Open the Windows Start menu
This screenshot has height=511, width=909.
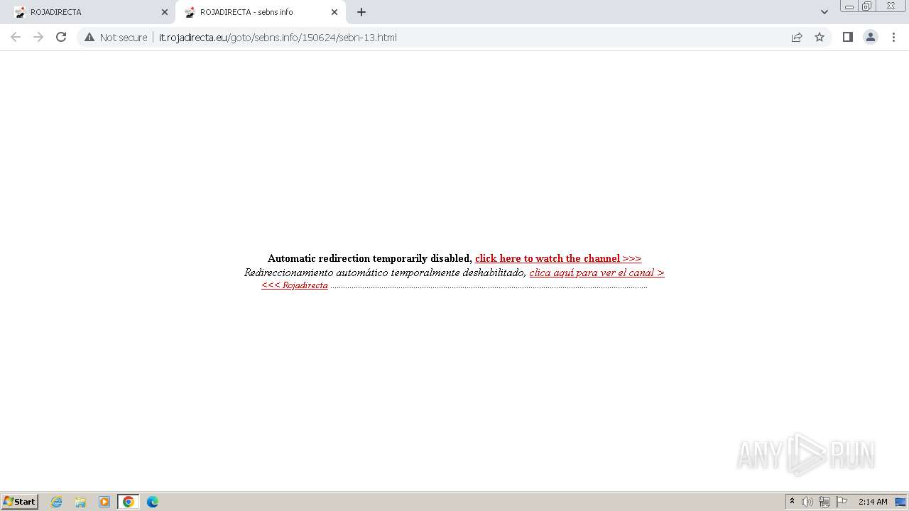pyautogui.click(x=20, y=502)
